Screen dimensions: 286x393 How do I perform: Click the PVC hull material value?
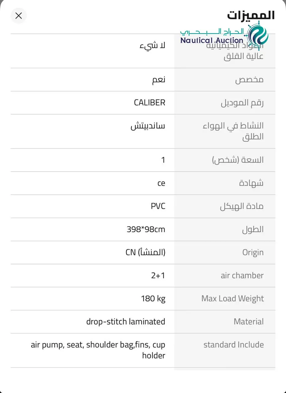(x=158, y=206)
